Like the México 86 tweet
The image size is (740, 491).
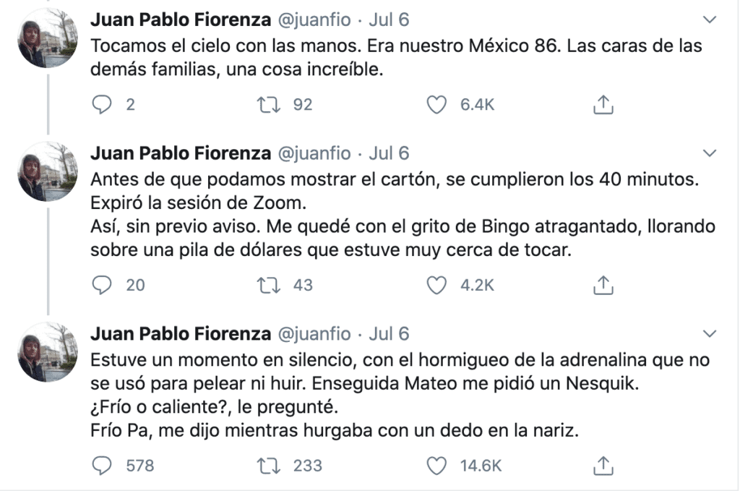click(436, 106)
